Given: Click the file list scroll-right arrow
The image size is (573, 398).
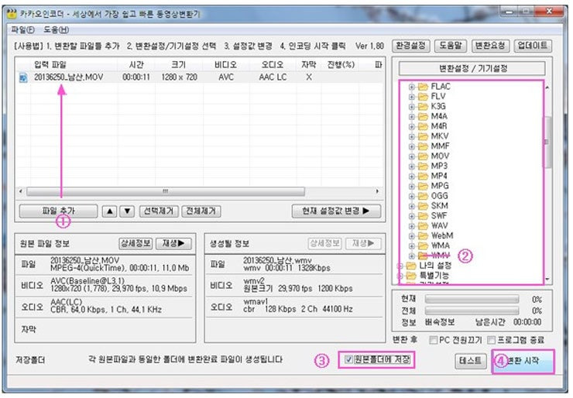Looking at the screenshot, I should [377, 191].
